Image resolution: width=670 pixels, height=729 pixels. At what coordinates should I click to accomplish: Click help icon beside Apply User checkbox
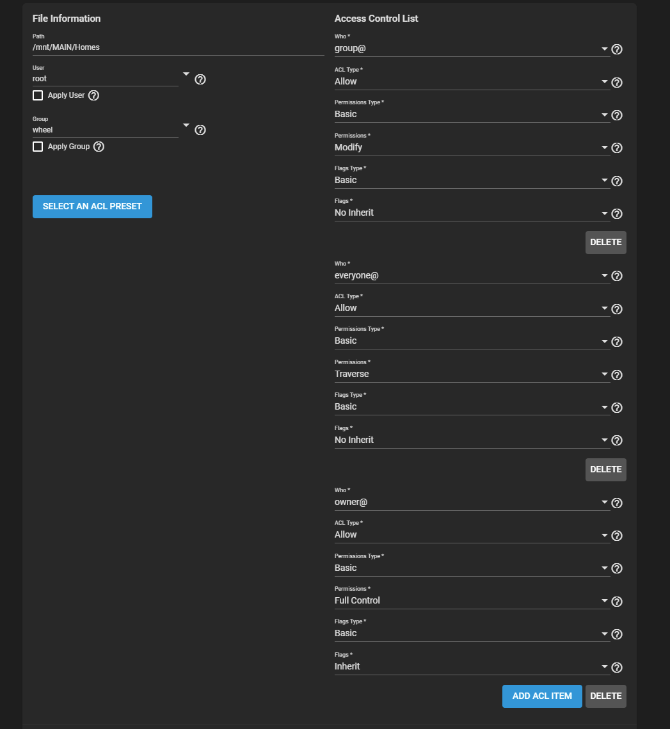(x=93, y=95)
